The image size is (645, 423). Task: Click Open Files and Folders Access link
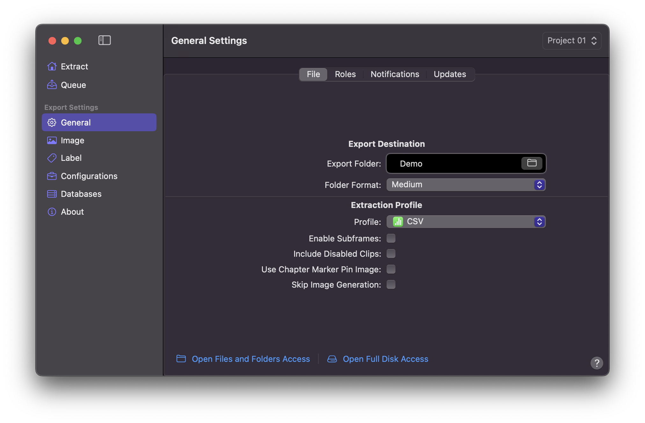(x=250, y=359)
